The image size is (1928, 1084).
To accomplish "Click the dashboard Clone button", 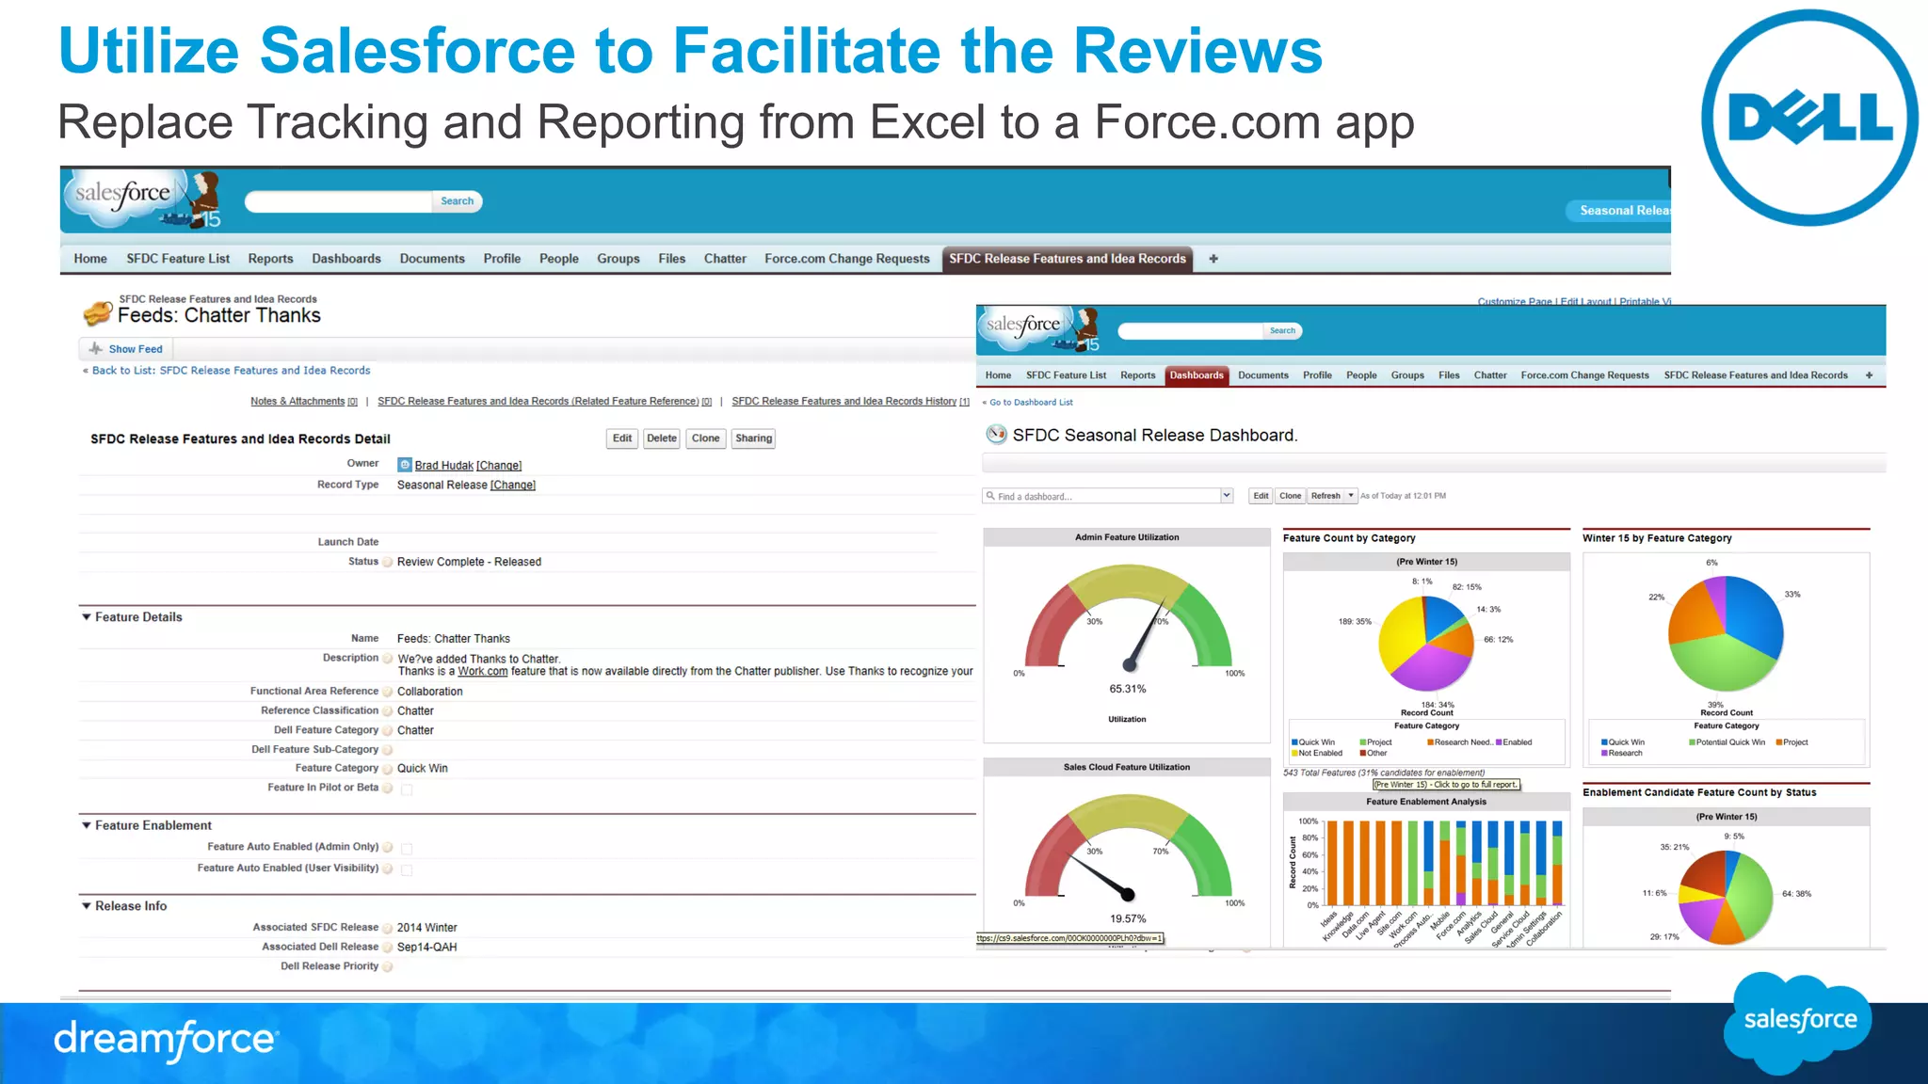I will (x=1291, y=496).
